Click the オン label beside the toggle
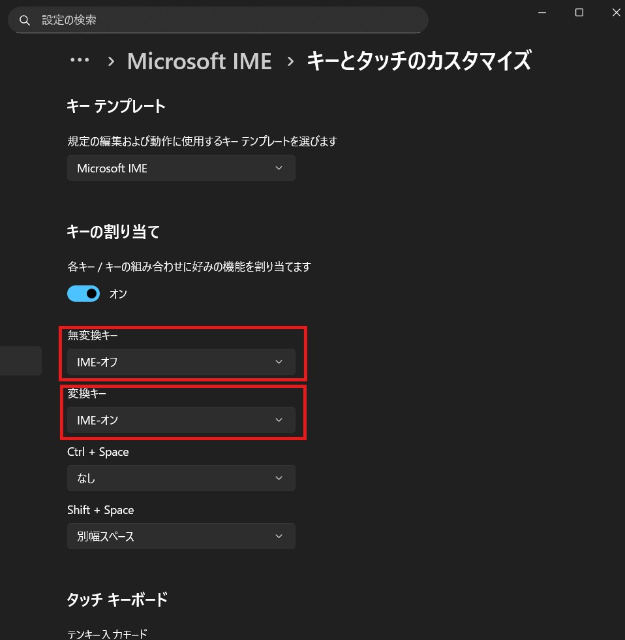Viewport: 625px width, 640px height. point(118,295)
